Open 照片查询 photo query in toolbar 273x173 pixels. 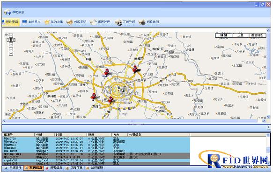point(10,22)
